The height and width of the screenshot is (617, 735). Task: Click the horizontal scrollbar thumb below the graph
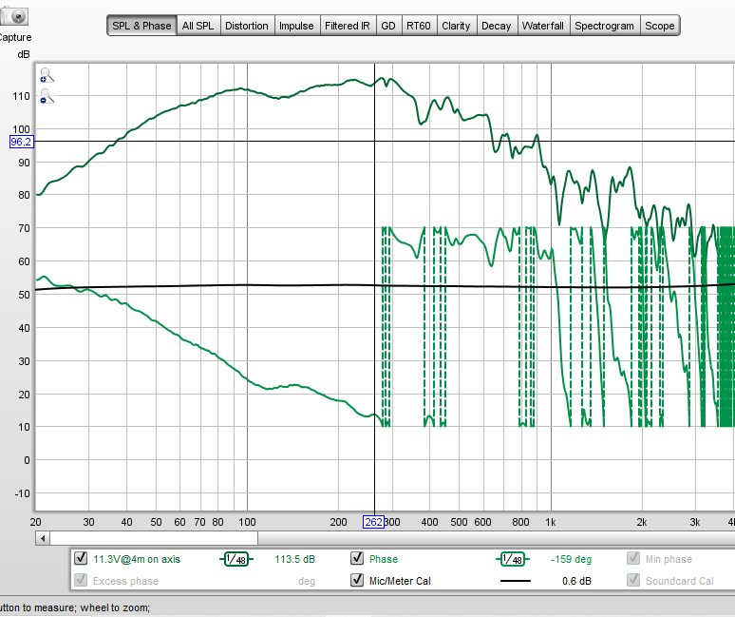152,538
